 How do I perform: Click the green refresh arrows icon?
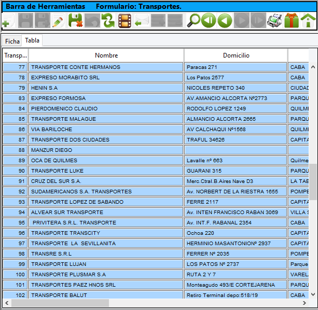coord(108,20)
